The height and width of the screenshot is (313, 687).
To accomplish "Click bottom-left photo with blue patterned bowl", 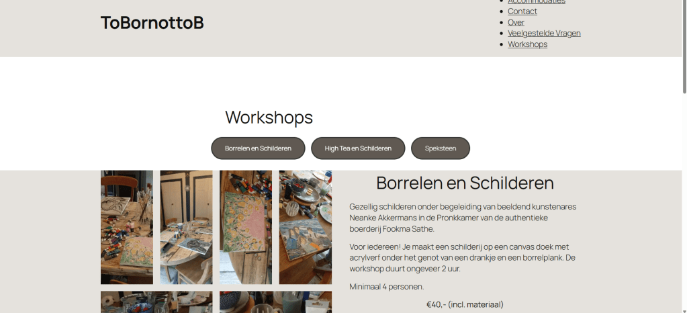I will (x=156, y=302).
